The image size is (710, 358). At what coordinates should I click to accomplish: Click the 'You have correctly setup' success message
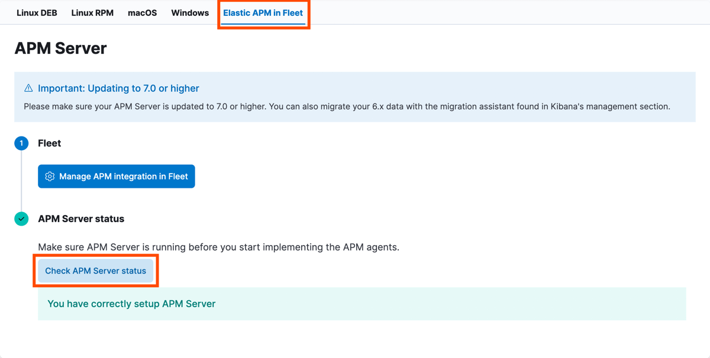tap(131, 304)
